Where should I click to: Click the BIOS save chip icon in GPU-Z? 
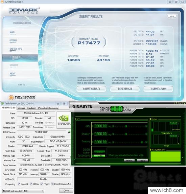[x=69, y=132]
